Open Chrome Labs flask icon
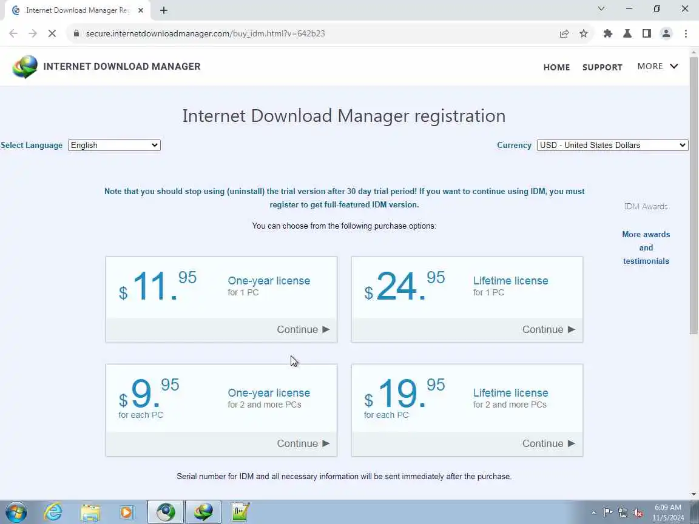Screen dimensions: 699x524 [x=627, y=33]
